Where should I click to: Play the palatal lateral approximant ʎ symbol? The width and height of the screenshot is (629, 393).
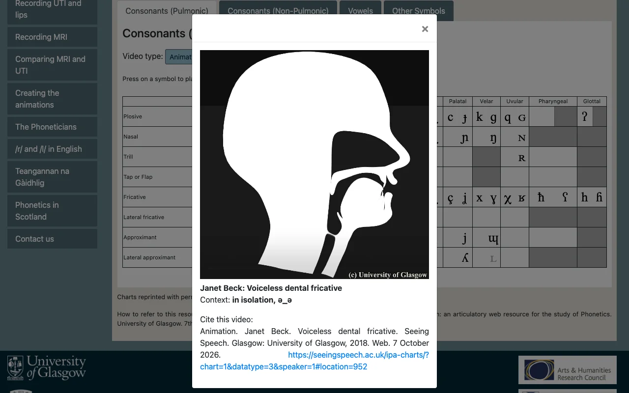[x=465, y=257]
